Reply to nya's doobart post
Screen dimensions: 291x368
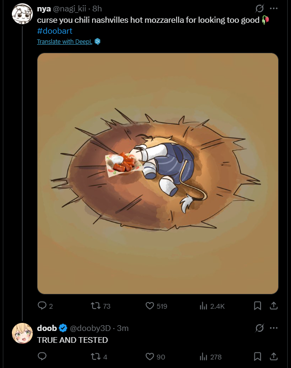[x=42, y=306]
